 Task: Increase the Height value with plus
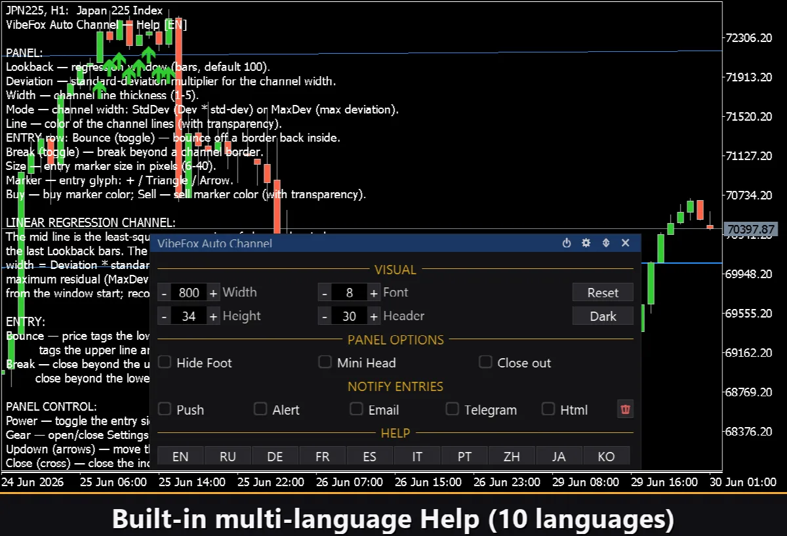[213, 316]
